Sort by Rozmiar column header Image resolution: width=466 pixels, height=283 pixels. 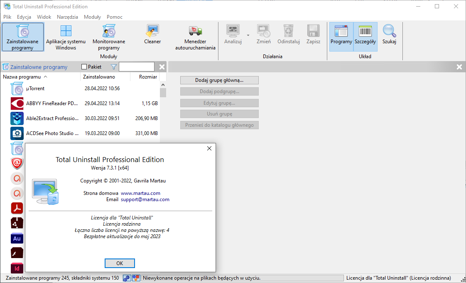145,77
